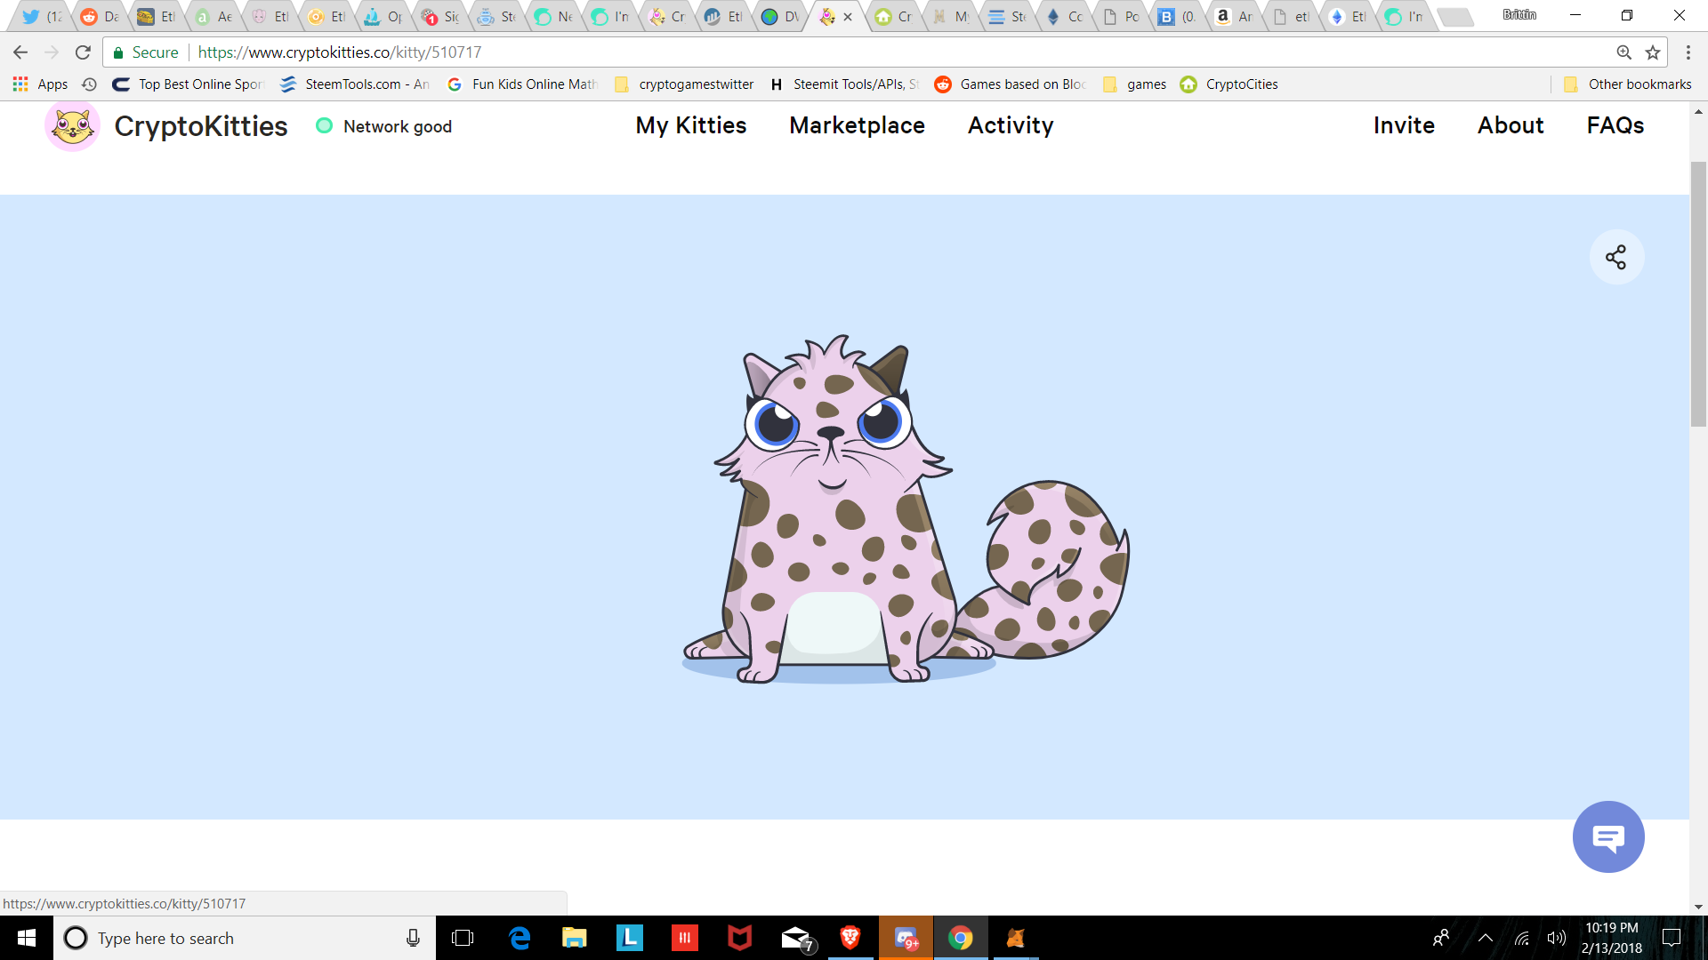Click the CryptoKitties cat logo
Screen dimensions: 1708x960
[x=72, y=126]
